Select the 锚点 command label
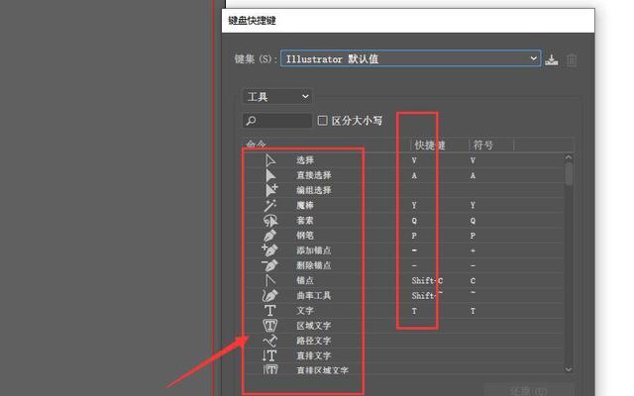The width and height of the screenshot is (634, 396). [305, 280]
